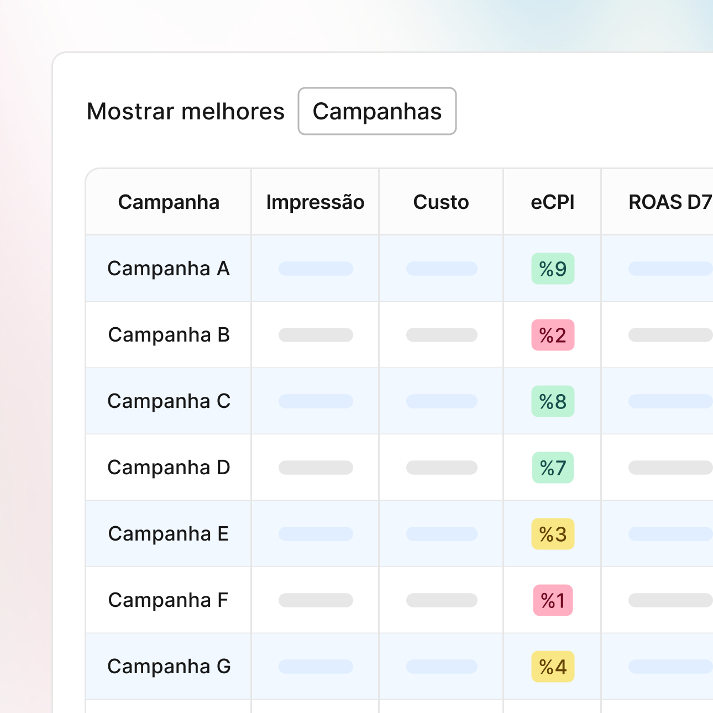Pick Campanha G from the list
Screen dimensions: 713x713
pos(169,667)
